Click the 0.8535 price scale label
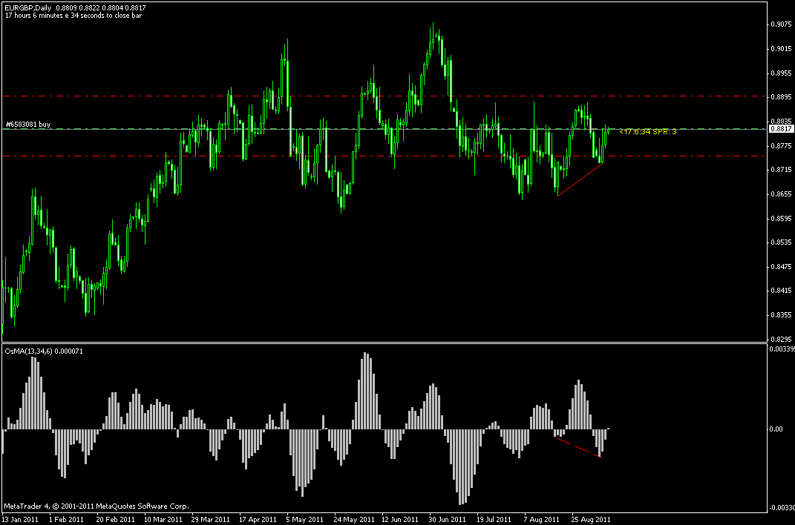The height and width of the screenshot is (525, 795). (782, 242)
